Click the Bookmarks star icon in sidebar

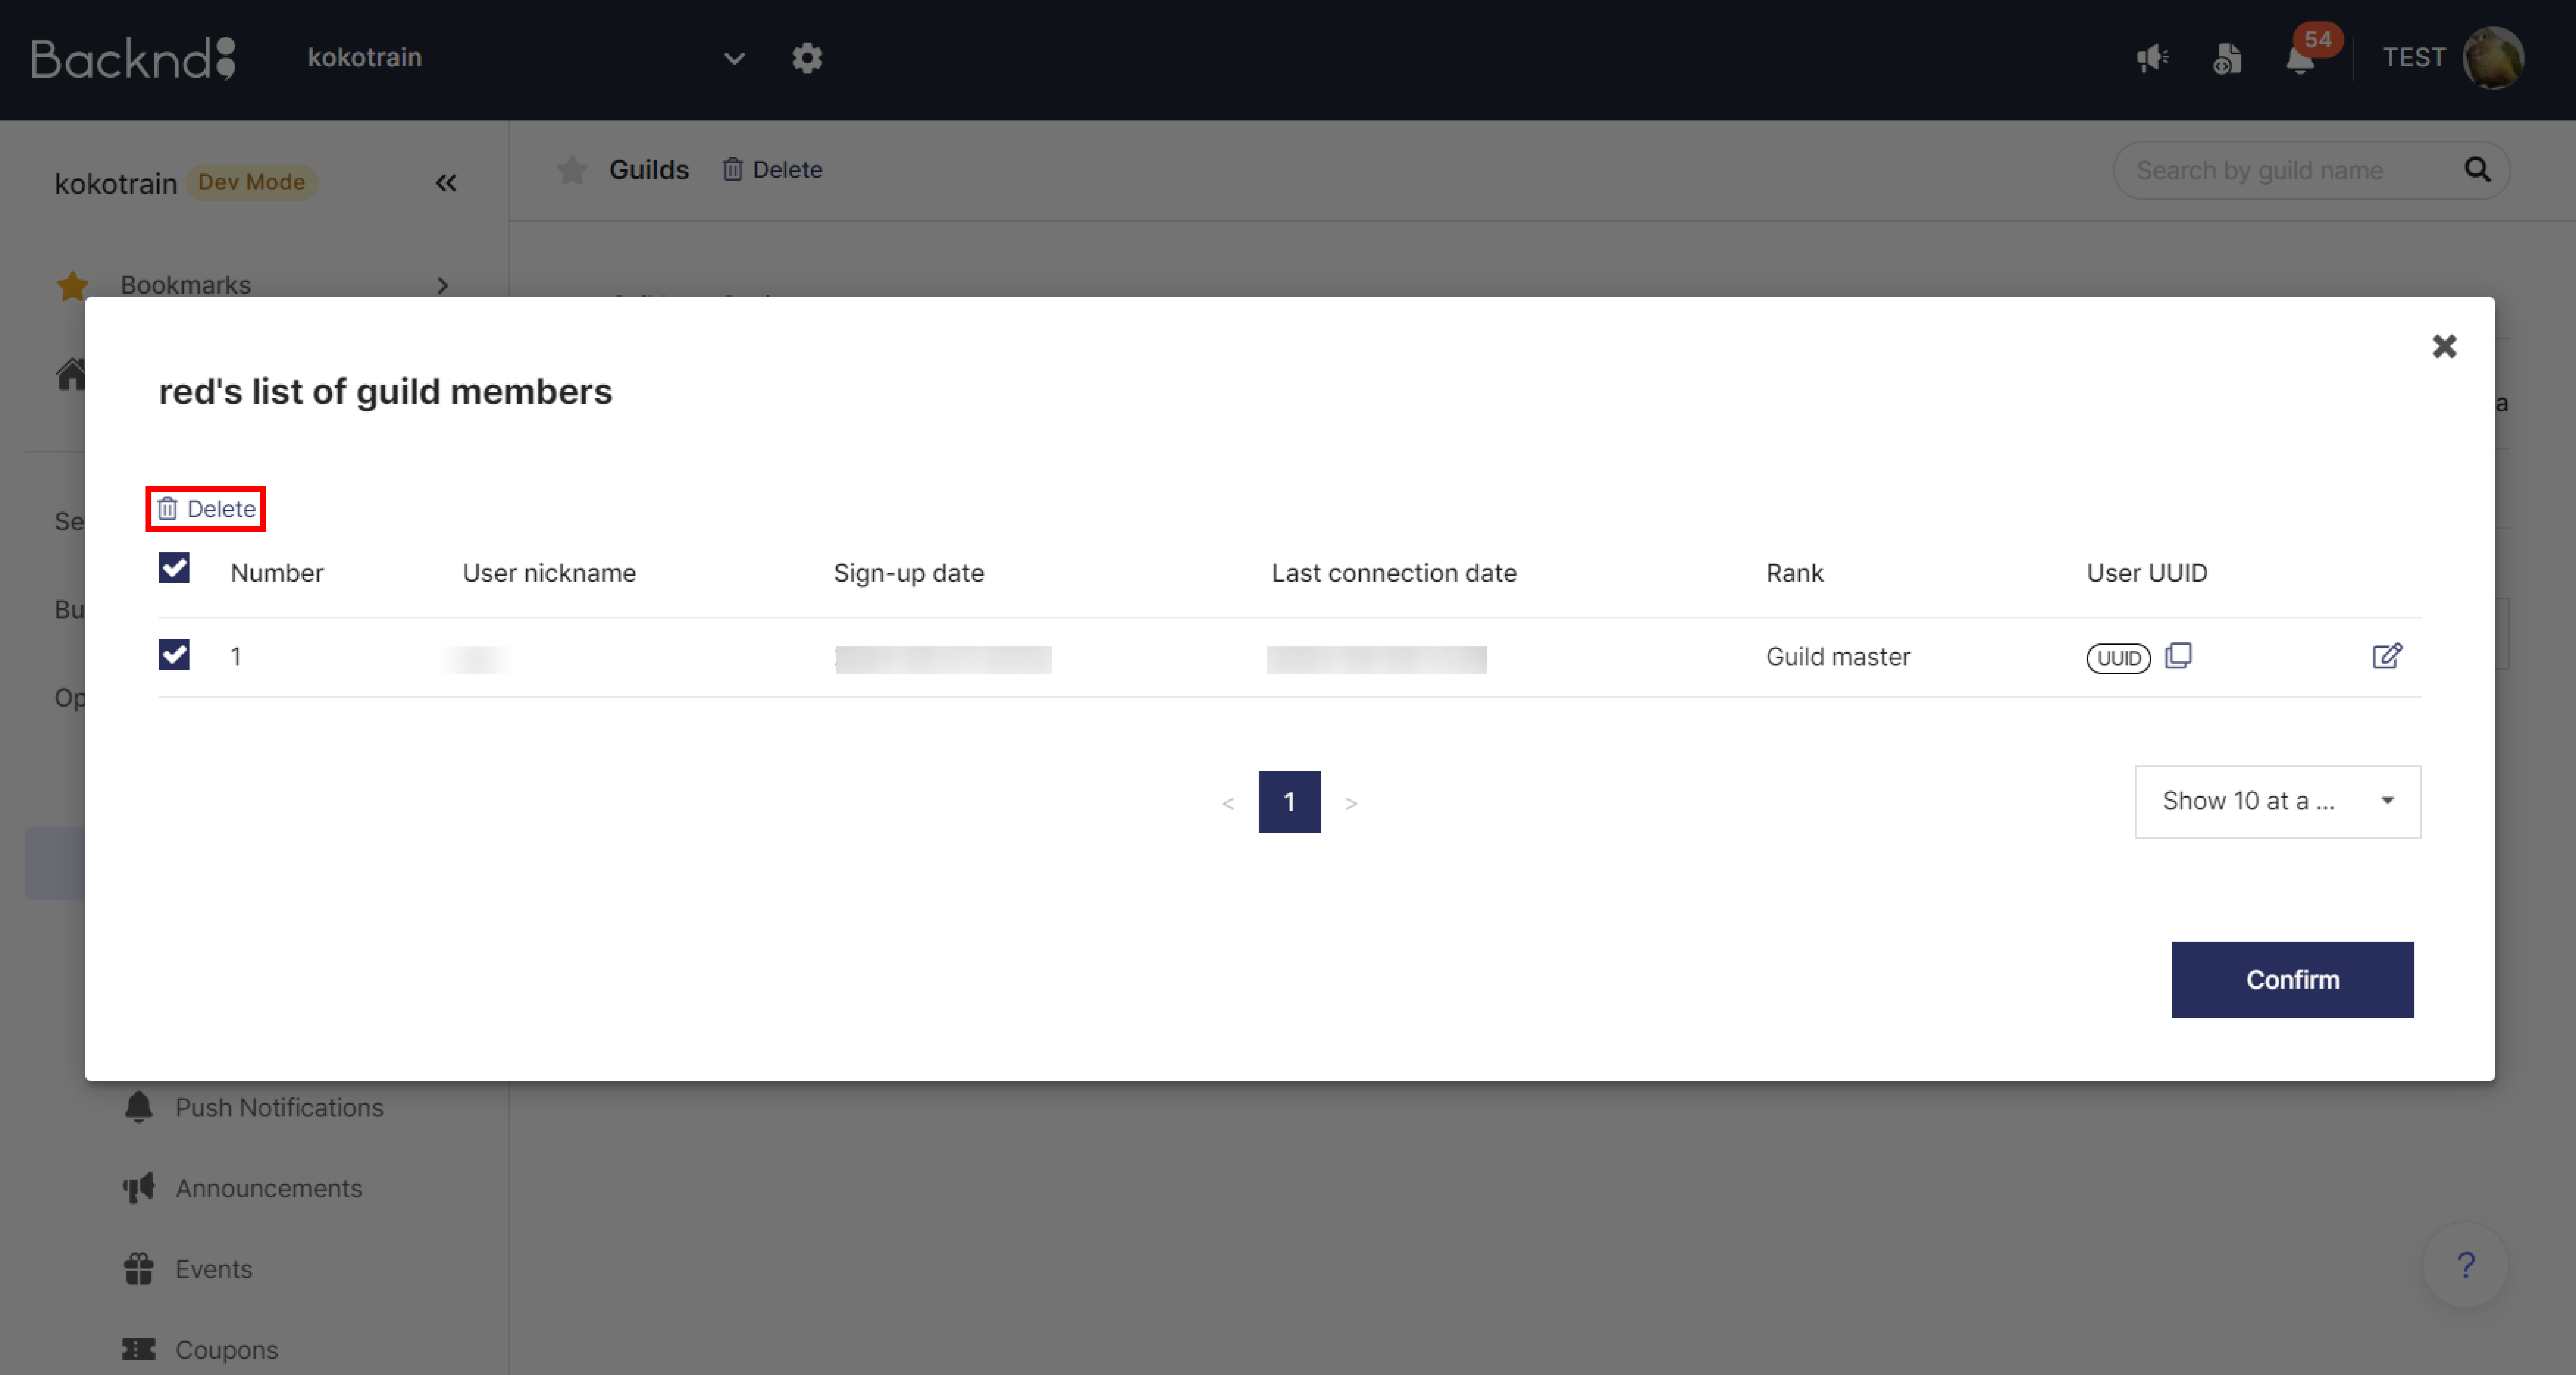[x=72, y=286]
